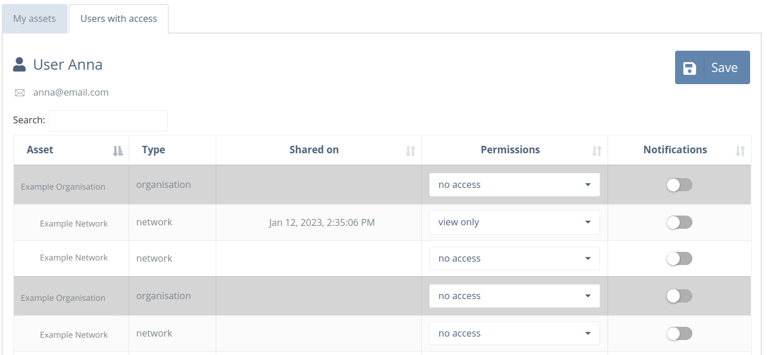Change permissions for the second Example Network row

[514, 258]
